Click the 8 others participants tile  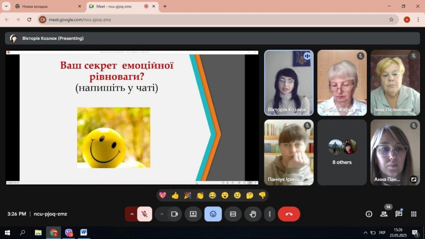(342, 152)
